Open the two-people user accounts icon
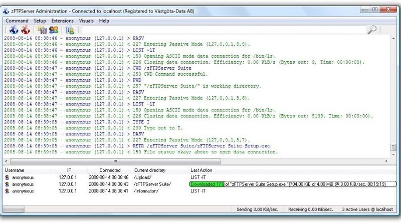 54,30
